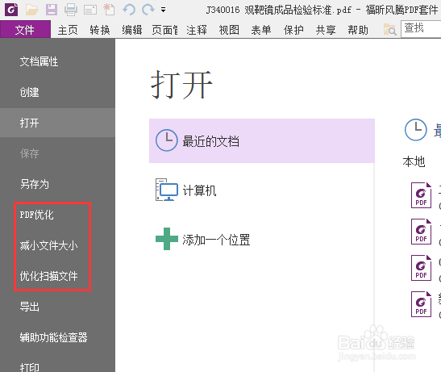Select 文档属性 in the file sidebar

coord(57,61)
